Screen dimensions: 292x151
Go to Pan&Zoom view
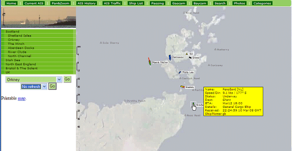[x=60, y=3]
